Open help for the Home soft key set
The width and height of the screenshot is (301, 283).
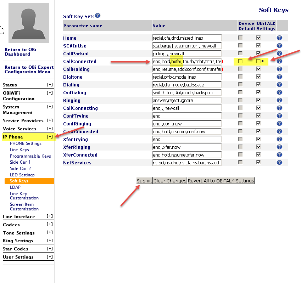(279, 38)
